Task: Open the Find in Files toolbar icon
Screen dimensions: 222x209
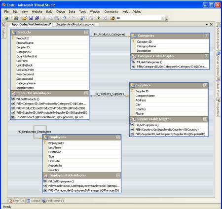Action: 112,18
